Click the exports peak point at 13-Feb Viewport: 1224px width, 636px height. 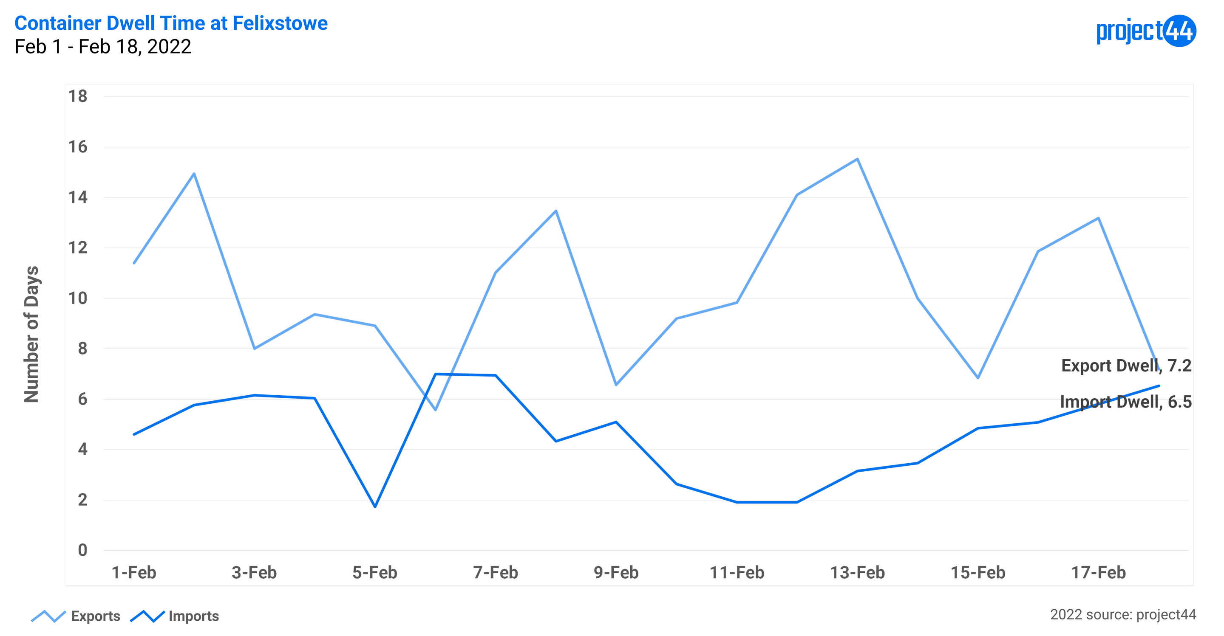pos(857,159)
